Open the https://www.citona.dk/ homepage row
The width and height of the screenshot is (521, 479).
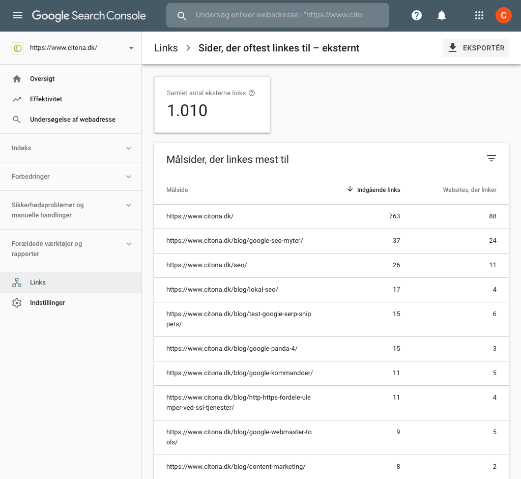(331, 216)
